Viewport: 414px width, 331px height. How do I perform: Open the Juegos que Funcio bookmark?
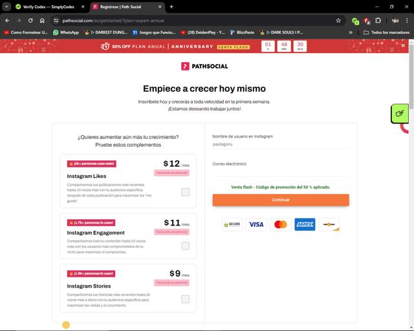[154, 32]
